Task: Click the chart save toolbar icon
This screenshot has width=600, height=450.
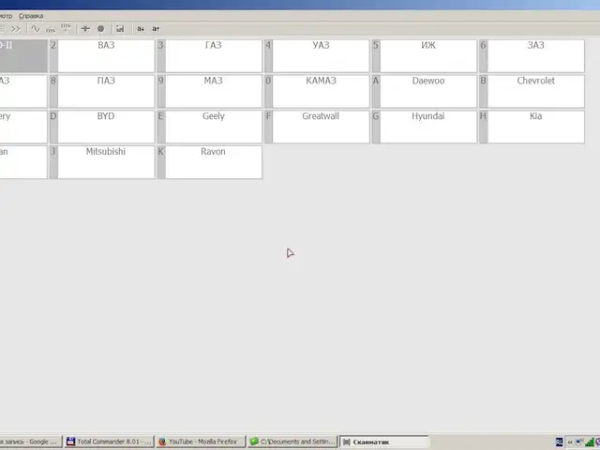Action: click(x=120, y=29)
